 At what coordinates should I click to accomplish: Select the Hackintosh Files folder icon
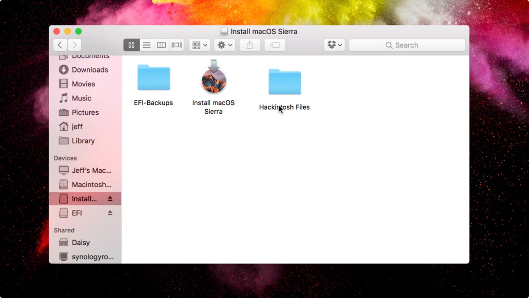pyautogui.click(x=285, y=82)
